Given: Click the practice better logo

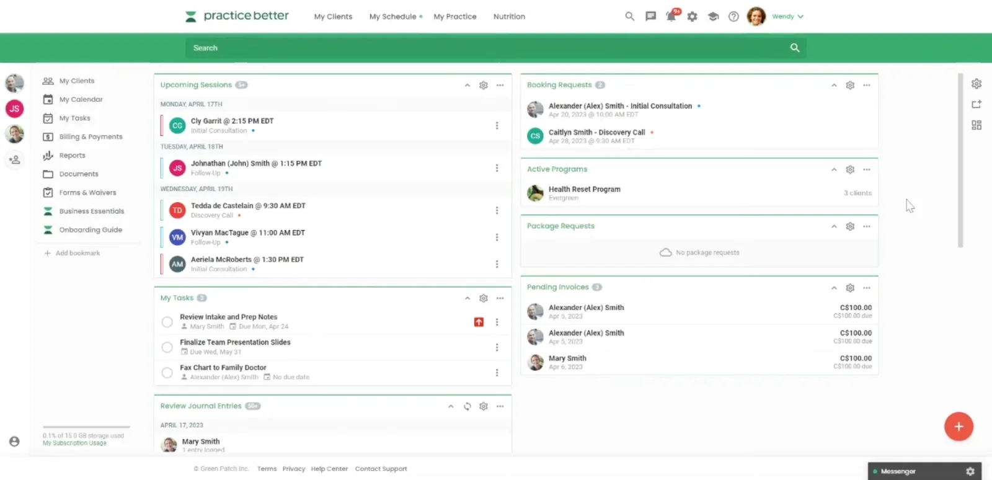Looking at the screenshot, I should pos(237,16).
